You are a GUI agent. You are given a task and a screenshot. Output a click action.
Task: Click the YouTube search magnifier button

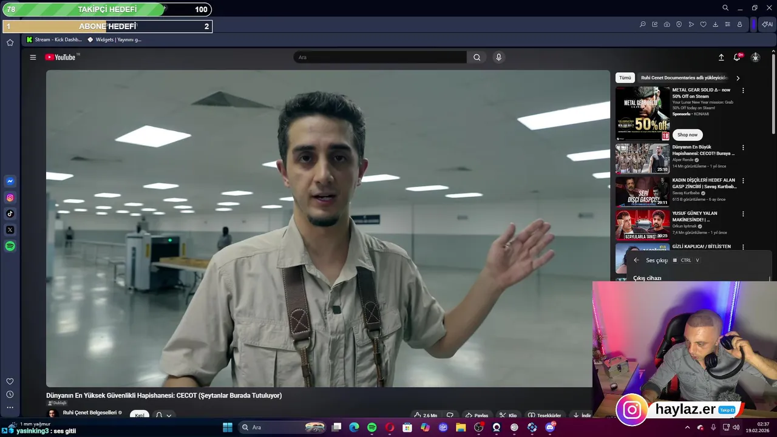coord(477,57)
